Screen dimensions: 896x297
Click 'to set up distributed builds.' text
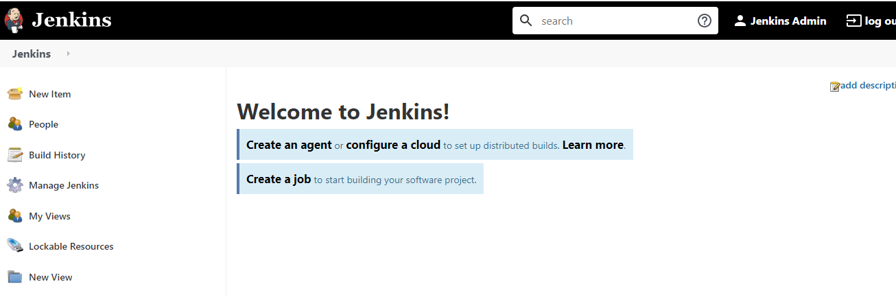pyautogui.click(x=501, y=145)
